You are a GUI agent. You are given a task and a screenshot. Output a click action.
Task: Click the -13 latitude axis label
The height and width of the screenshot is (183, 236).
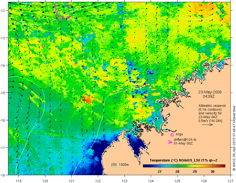click(3, 38)
